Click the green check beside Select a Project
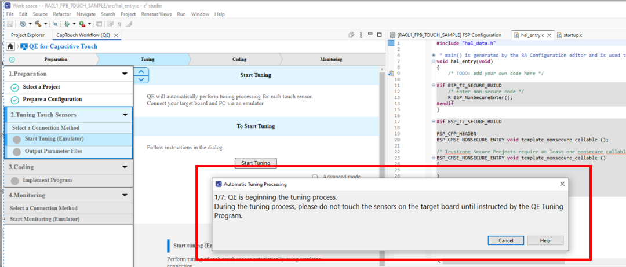Screen dimensions: 626x267 [x=14, y=87]
